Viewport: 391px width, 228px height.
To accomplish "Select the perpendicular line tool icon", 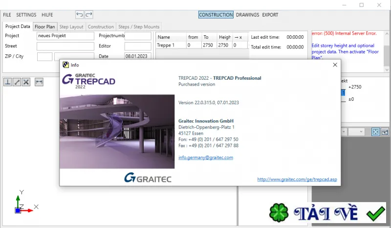I will [x=8, y=82].
